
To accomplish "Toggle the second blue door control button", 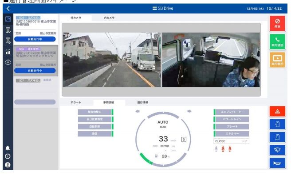I will (277, 137).
